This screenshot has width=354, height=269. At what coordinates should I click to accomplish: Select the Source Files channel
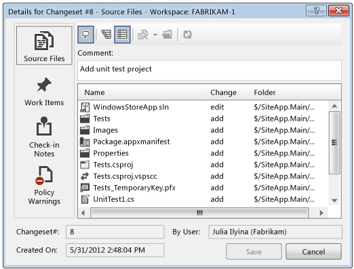(44, 46)
